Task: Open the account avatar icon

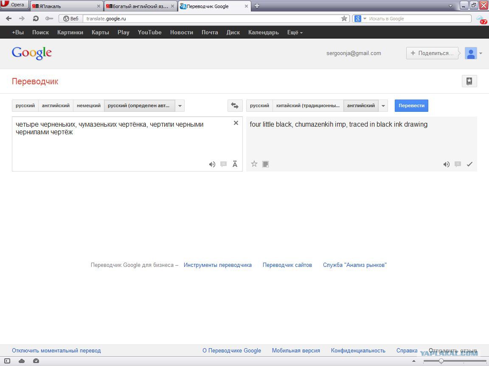Action: coord(471,53)
